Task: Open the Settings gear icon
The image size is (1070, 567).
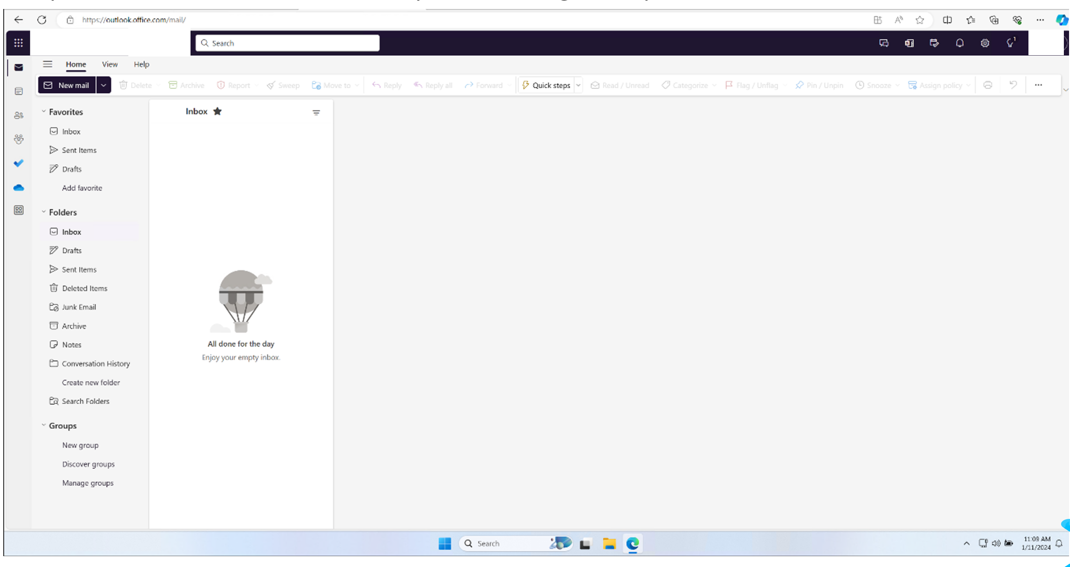Action: tap(985, 43)
